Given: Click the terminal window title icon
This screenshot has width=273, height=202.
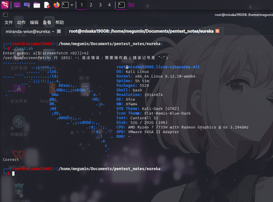Looking at the screenshot, I should pos(6,15).
